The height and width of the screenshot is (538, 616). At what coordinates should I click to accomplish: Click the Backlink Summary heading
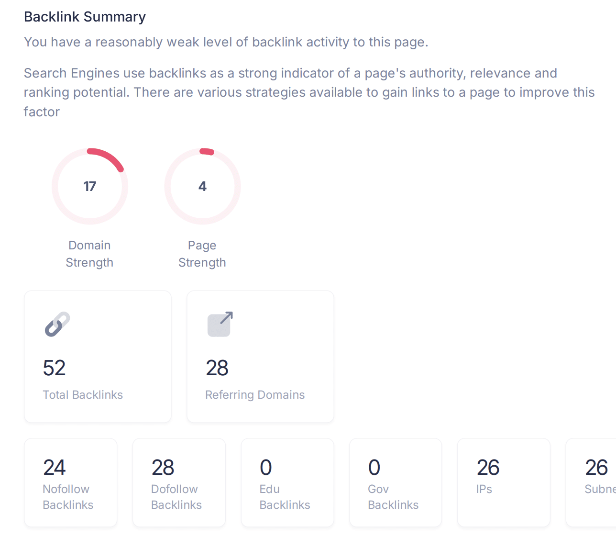tap(85, 17)
